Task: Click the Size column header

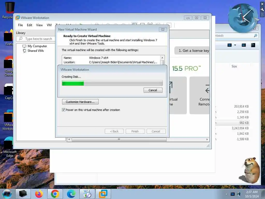Action: [x=234, y=66]
